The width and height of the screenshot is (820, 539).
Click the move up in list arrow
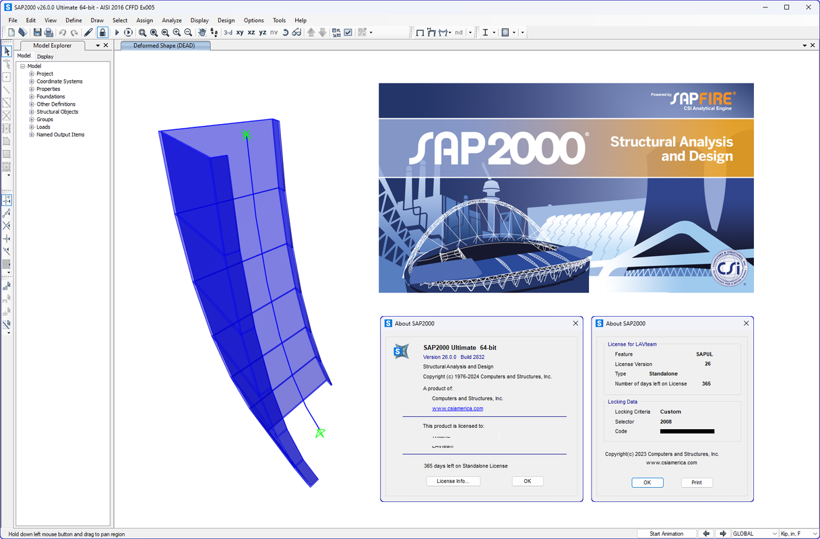(x=311, y=32)
